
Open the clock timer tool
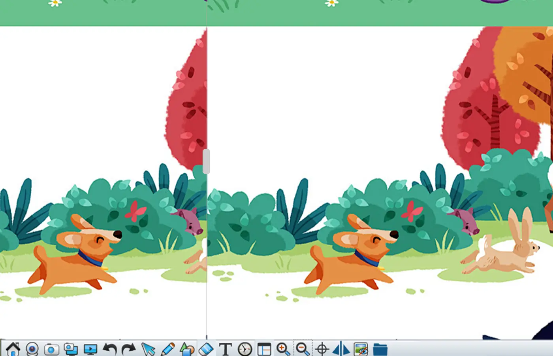coord(245,349)
